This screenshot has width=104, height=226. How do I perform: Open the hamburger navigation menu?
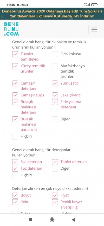[x=94, y=29]
